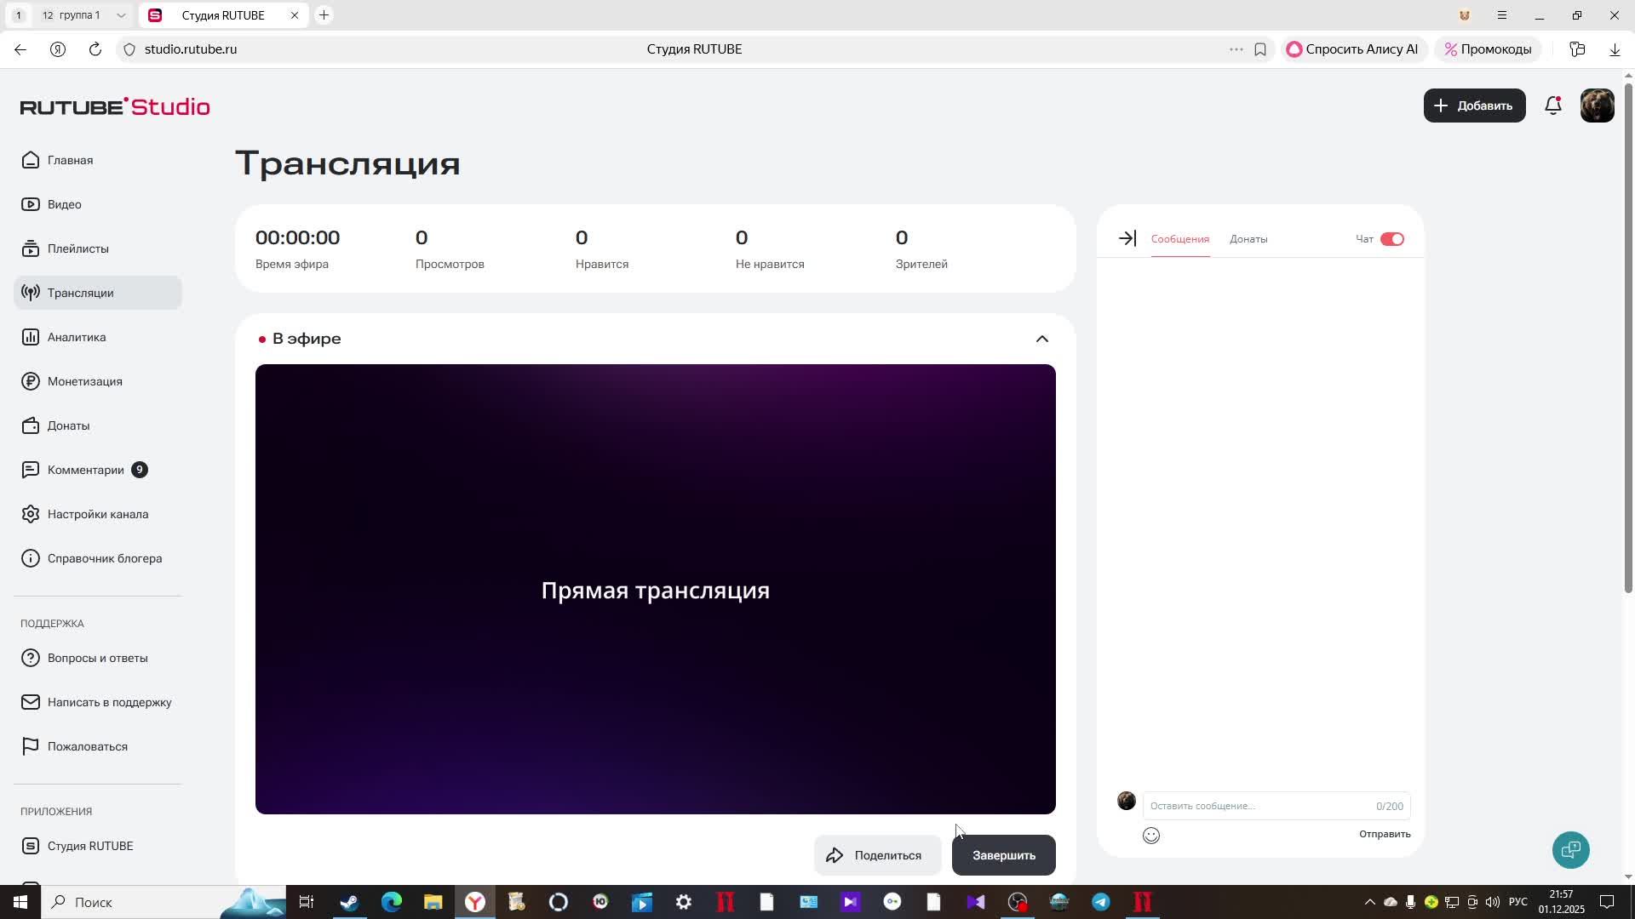Open emoji picker in chat
The width and height of the screenshot is (1635, 919).
click(x=1151, y=836)
